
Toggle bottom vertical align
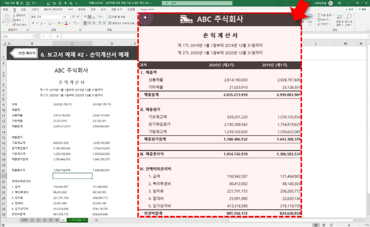[x=94, y=17]
